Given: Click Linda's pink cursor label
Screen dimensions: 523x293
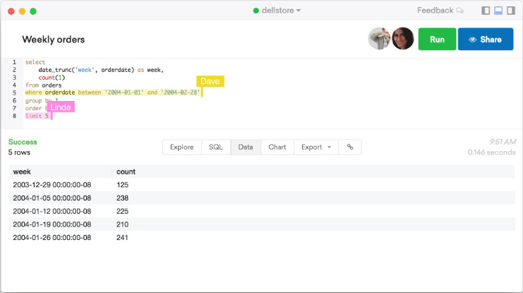Looking at the screenshot, I should [x=61, y=107].
